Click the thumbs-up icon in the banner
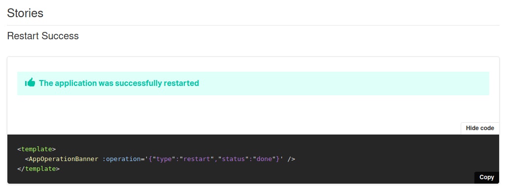Screen dimensions: 507x191 click(x=30, y=83)
